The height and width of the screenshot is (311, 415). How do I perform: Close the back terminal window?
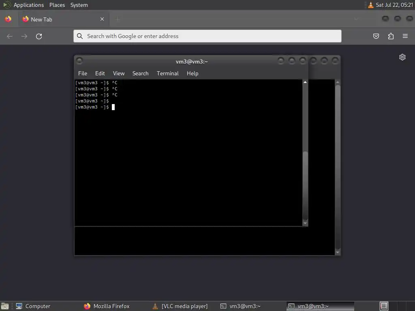tap(335, 61)
